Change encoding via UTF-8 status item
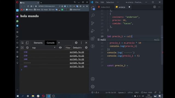This screenshot has width=175, height=98. point(130,93)
